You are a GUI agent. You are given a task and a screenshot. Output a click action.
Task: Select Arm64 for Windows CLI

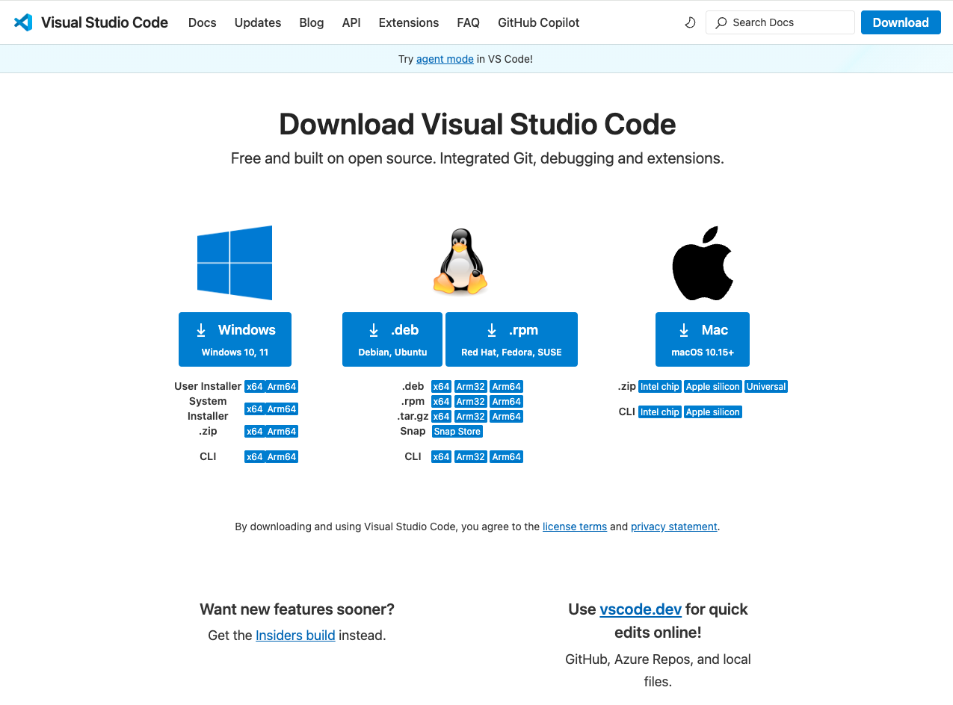[x=282, y=457]
